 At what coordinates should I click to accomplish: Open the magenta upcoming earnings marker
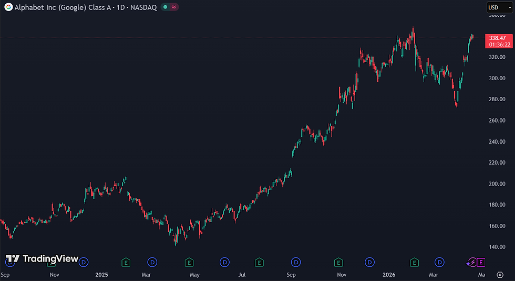(x=481, y=262)
